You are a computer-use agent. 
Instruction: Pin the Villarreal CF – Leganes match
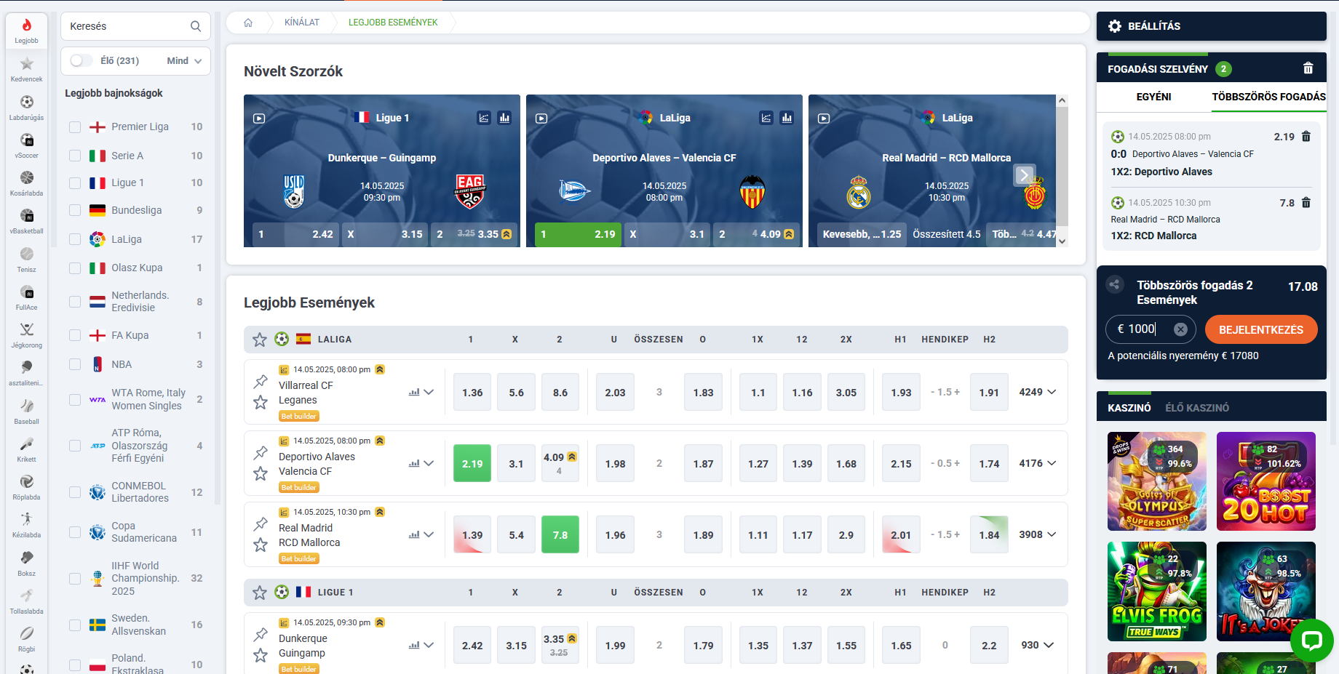coord(261,381)
